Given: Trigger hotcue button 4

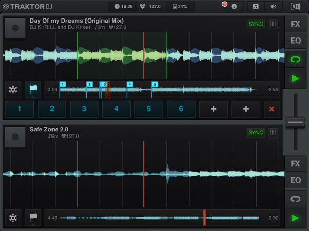Looking at the screenshot, I should 116,109.
